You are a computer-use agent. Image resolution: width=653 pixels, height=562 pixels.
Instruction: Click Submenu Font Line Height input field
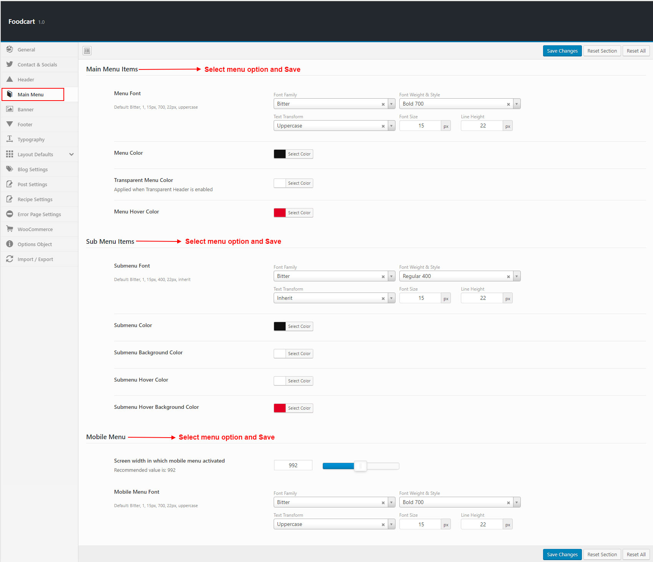(x=482, y=298)
